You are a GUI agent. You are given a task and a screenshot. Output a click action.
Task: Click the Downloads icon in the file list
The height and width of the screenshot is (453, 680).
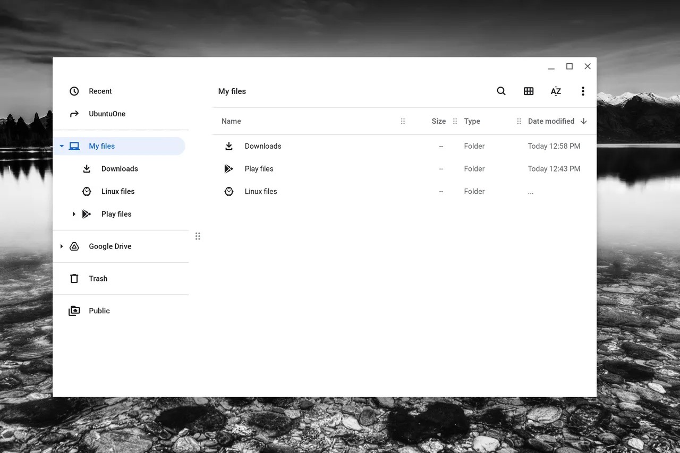229,146
